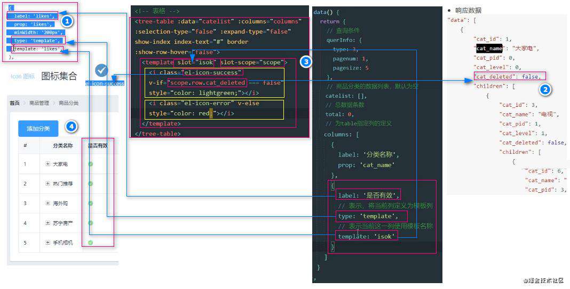Expand the 大家电 category row

pyautogui.click(x=47, y=164)
